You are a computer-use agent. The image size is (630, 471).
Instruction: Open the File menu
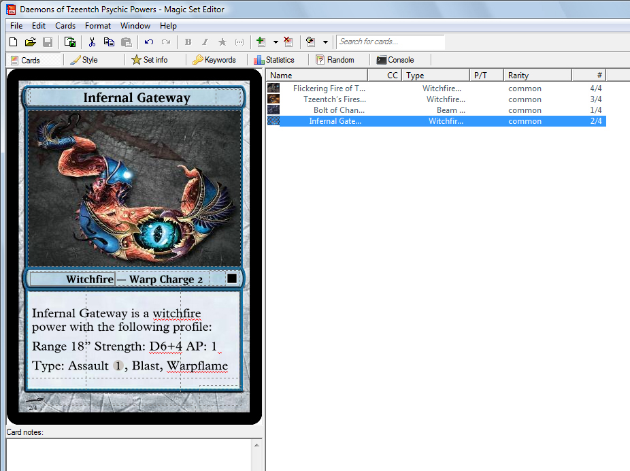[x=16, y=26]
